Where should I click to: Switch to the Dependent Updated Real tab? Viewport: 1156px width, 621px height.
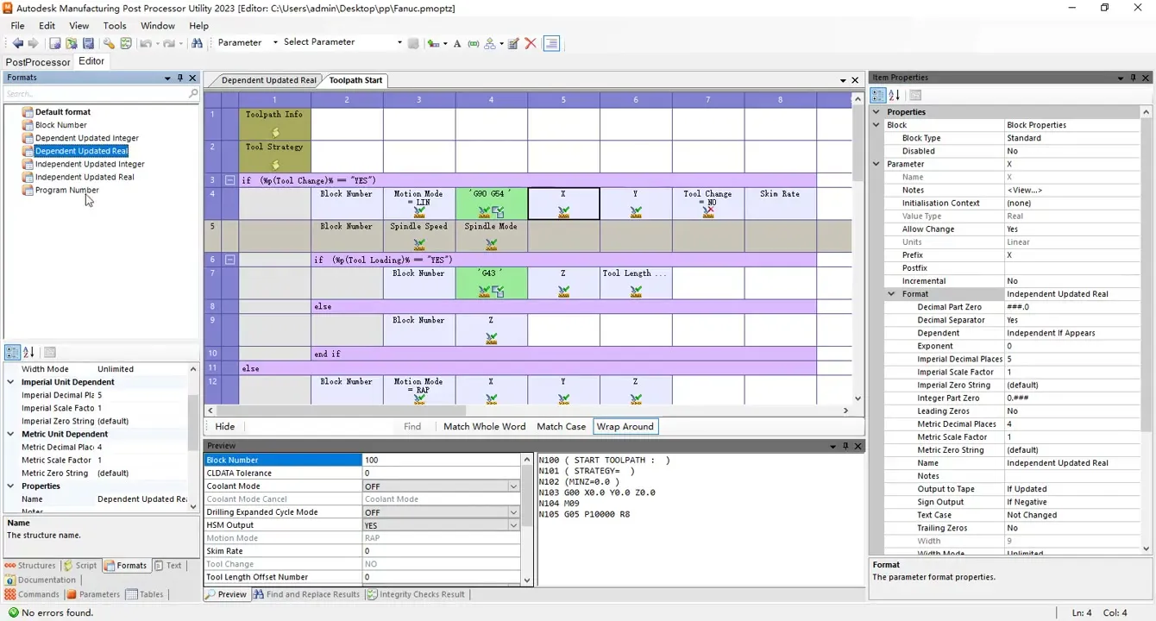click(268, 80)
